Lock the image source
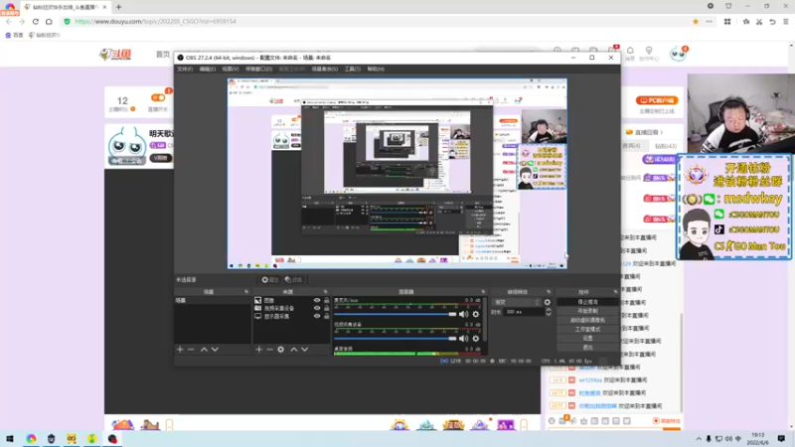 pos(327,301)
